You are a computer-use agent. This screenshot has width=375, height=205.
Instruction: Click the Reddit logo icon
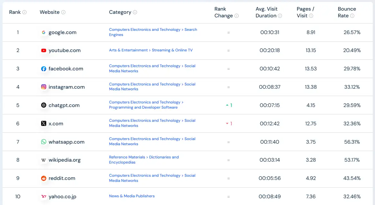44,178
